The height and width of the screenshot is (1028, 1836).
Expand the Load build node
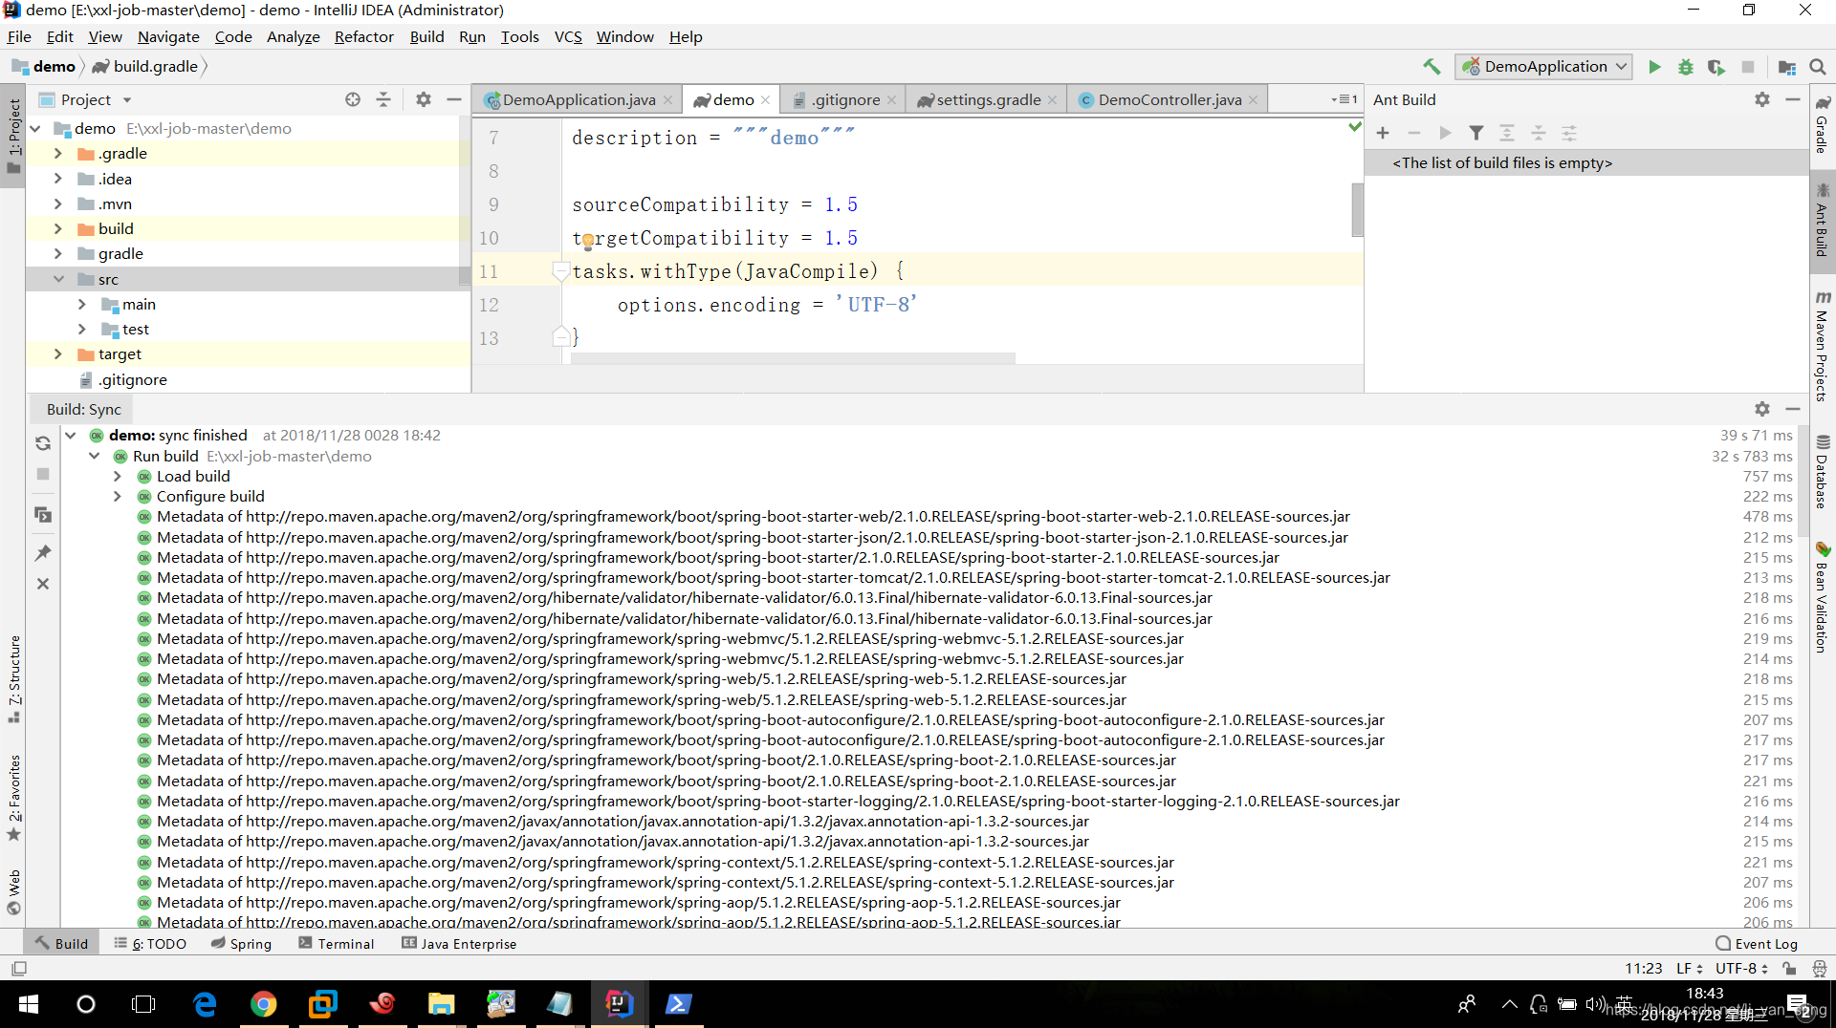[118, 476]
